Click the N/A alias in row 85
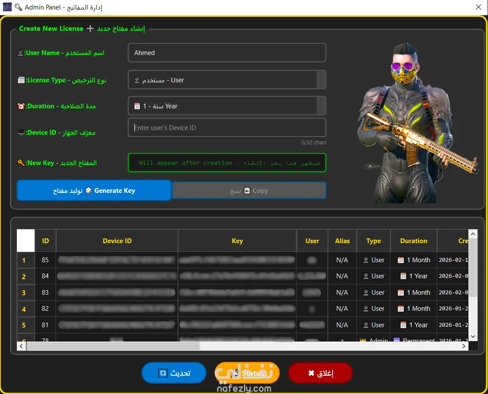 (342, 260)
